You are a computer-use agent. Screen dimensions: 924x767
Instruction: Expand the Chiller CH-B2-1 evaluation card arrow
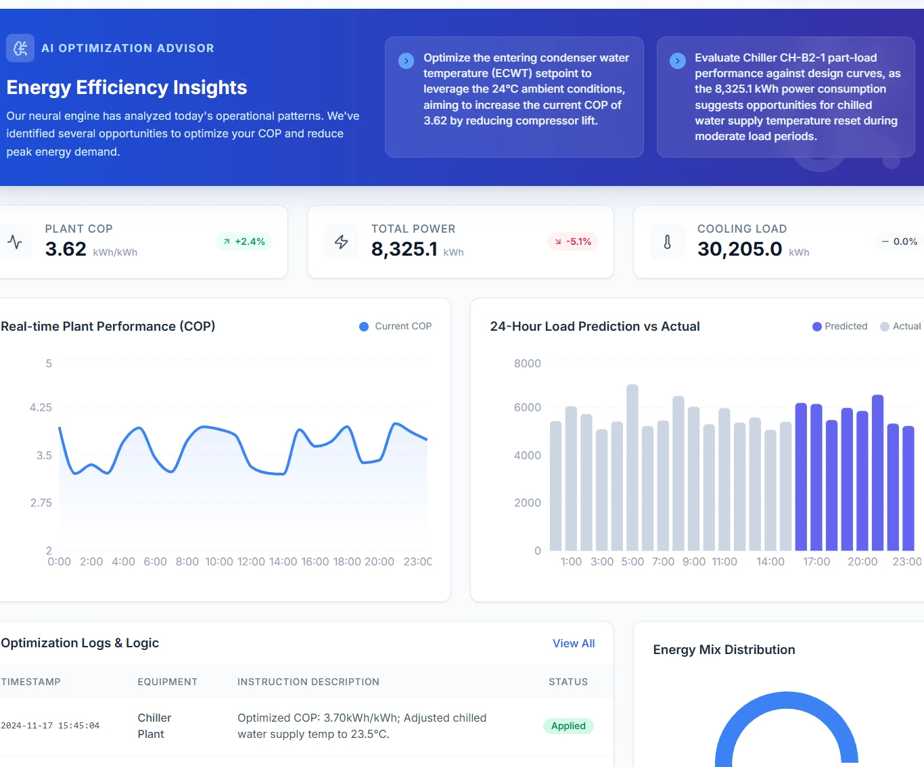tap(678, 60)
